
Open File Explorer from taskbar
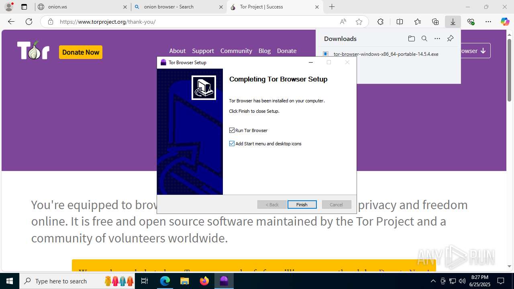click(x=185, y=281)
